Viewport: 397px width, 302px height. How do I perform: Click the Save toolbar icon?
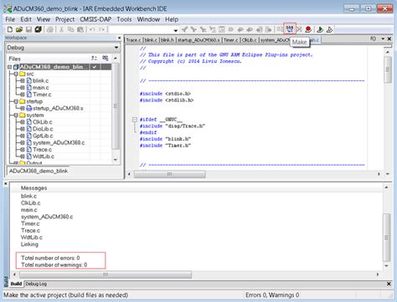pyautogui.click(x=28, y=29)
